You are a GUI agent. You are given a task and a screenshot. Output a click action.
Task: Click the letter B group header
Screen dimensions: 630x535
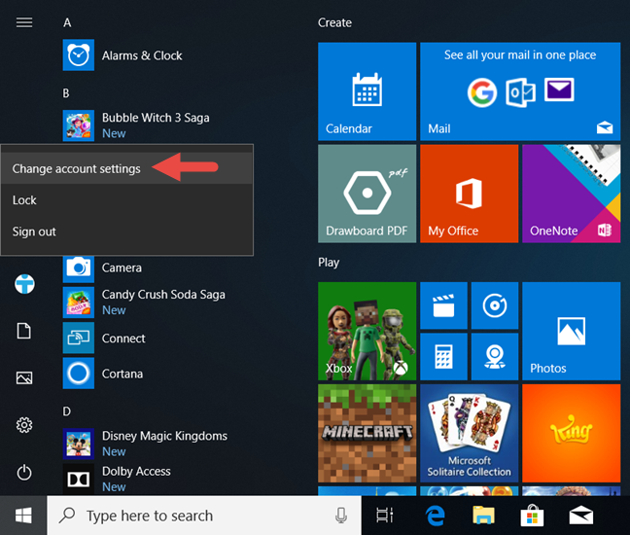click(66, 93)
